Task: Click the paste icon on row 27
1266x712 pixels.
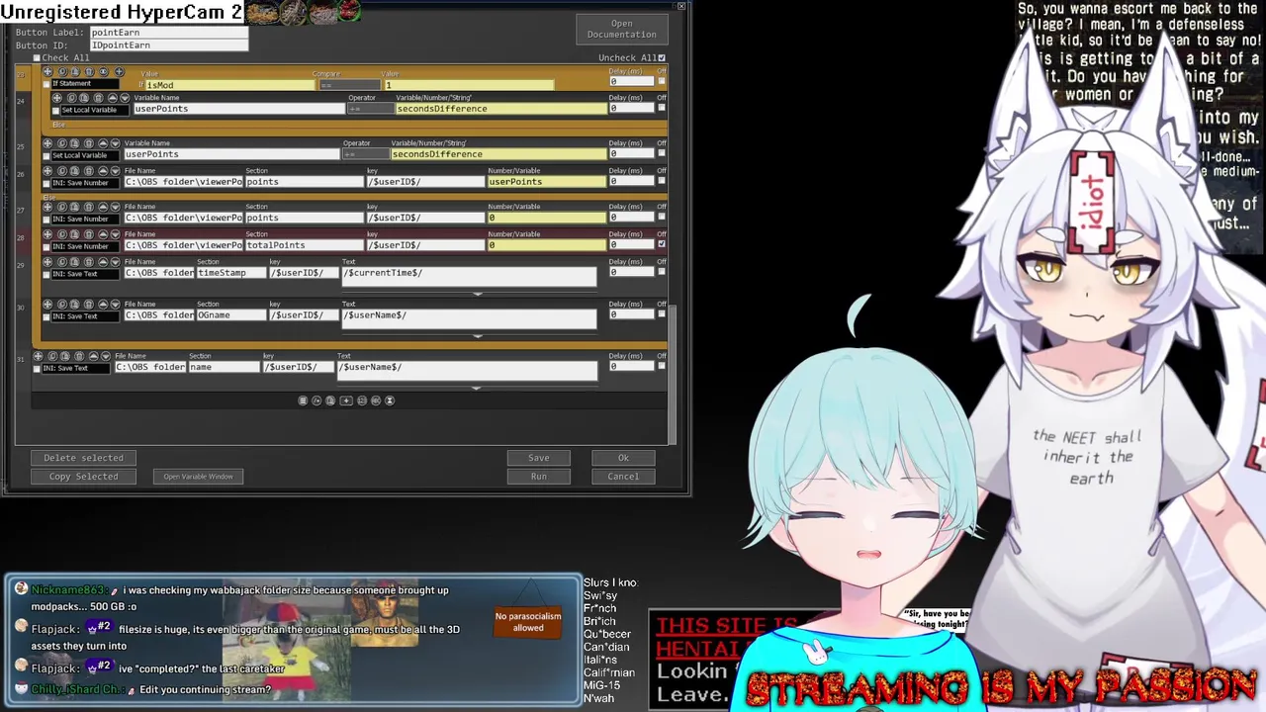Action: point(74,207)
